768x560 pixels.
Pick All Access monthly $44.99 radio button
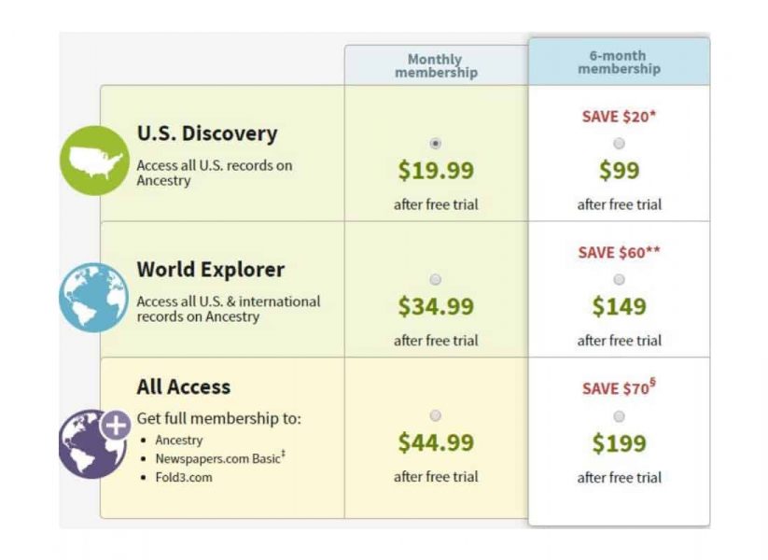tap(436, 415)
